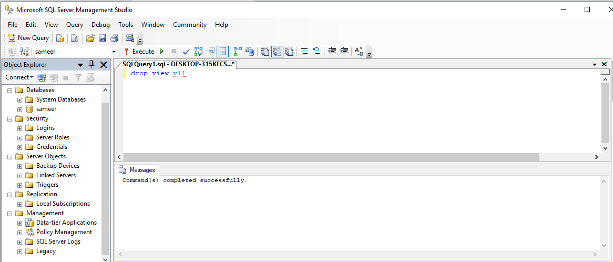Uncomment the selected lines
The image size is (613, 262).
316,51
